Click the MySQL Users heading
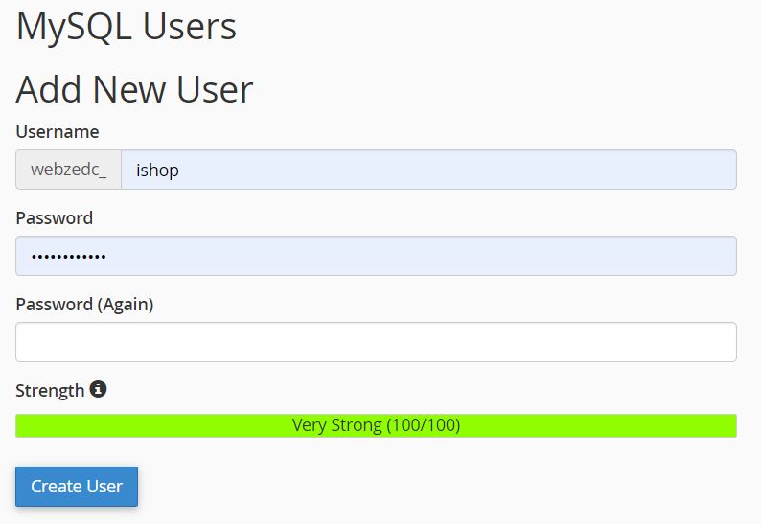 (x=127, y=27)
